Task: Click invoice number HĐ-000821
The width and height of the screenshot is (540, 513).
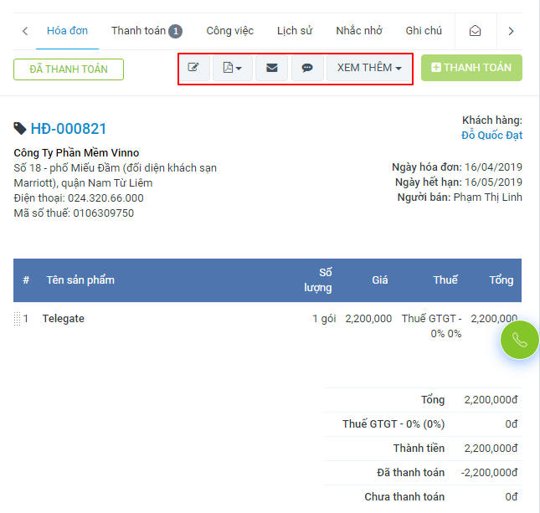Action: (69, 129)
